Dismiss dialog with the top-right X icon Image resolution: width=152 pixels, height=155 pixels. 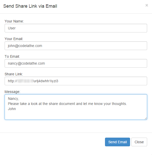click(x=147, y=5)
